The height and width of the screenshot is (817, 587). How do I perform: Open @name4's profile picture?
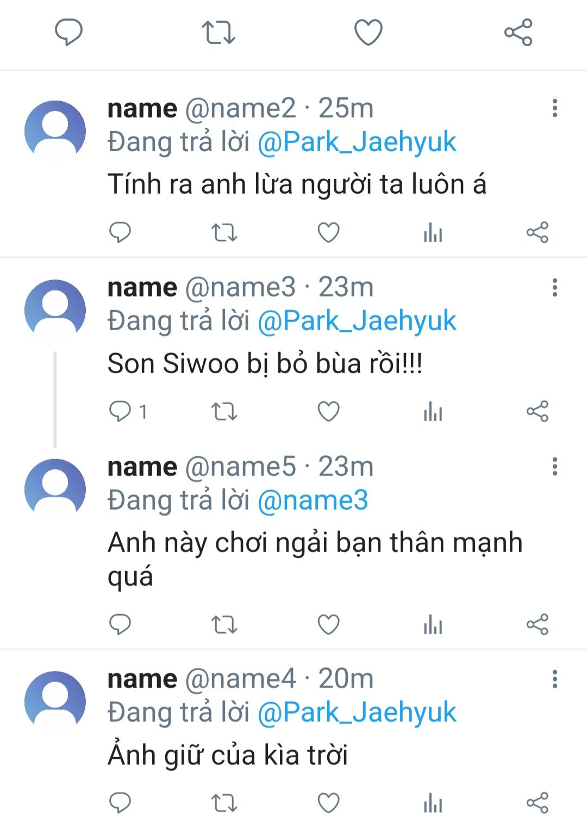55,701
